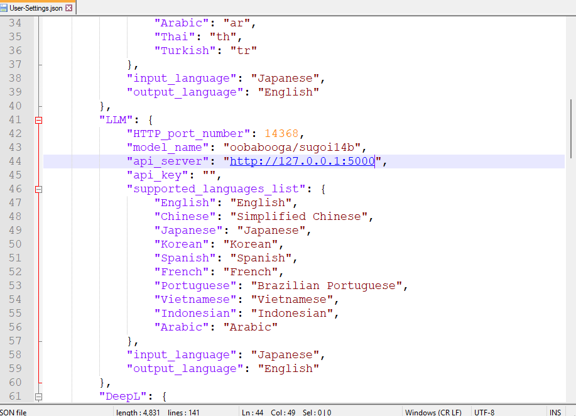Click the "Ln : 44" status bar text
This screenshot has width=576, height=416.
tap(253, 412)
